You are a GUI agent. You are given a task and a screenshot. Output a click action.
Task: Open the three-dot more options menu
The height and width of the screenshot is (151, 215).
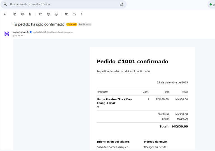pos(81,14)
